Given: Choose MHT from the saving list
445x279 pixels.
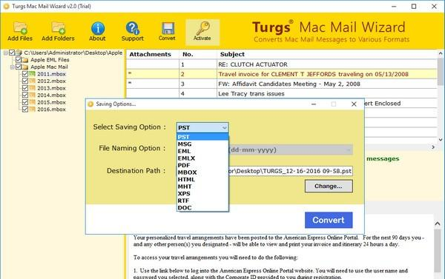Looking at the screenshot, I should click(x=202, y=186).
